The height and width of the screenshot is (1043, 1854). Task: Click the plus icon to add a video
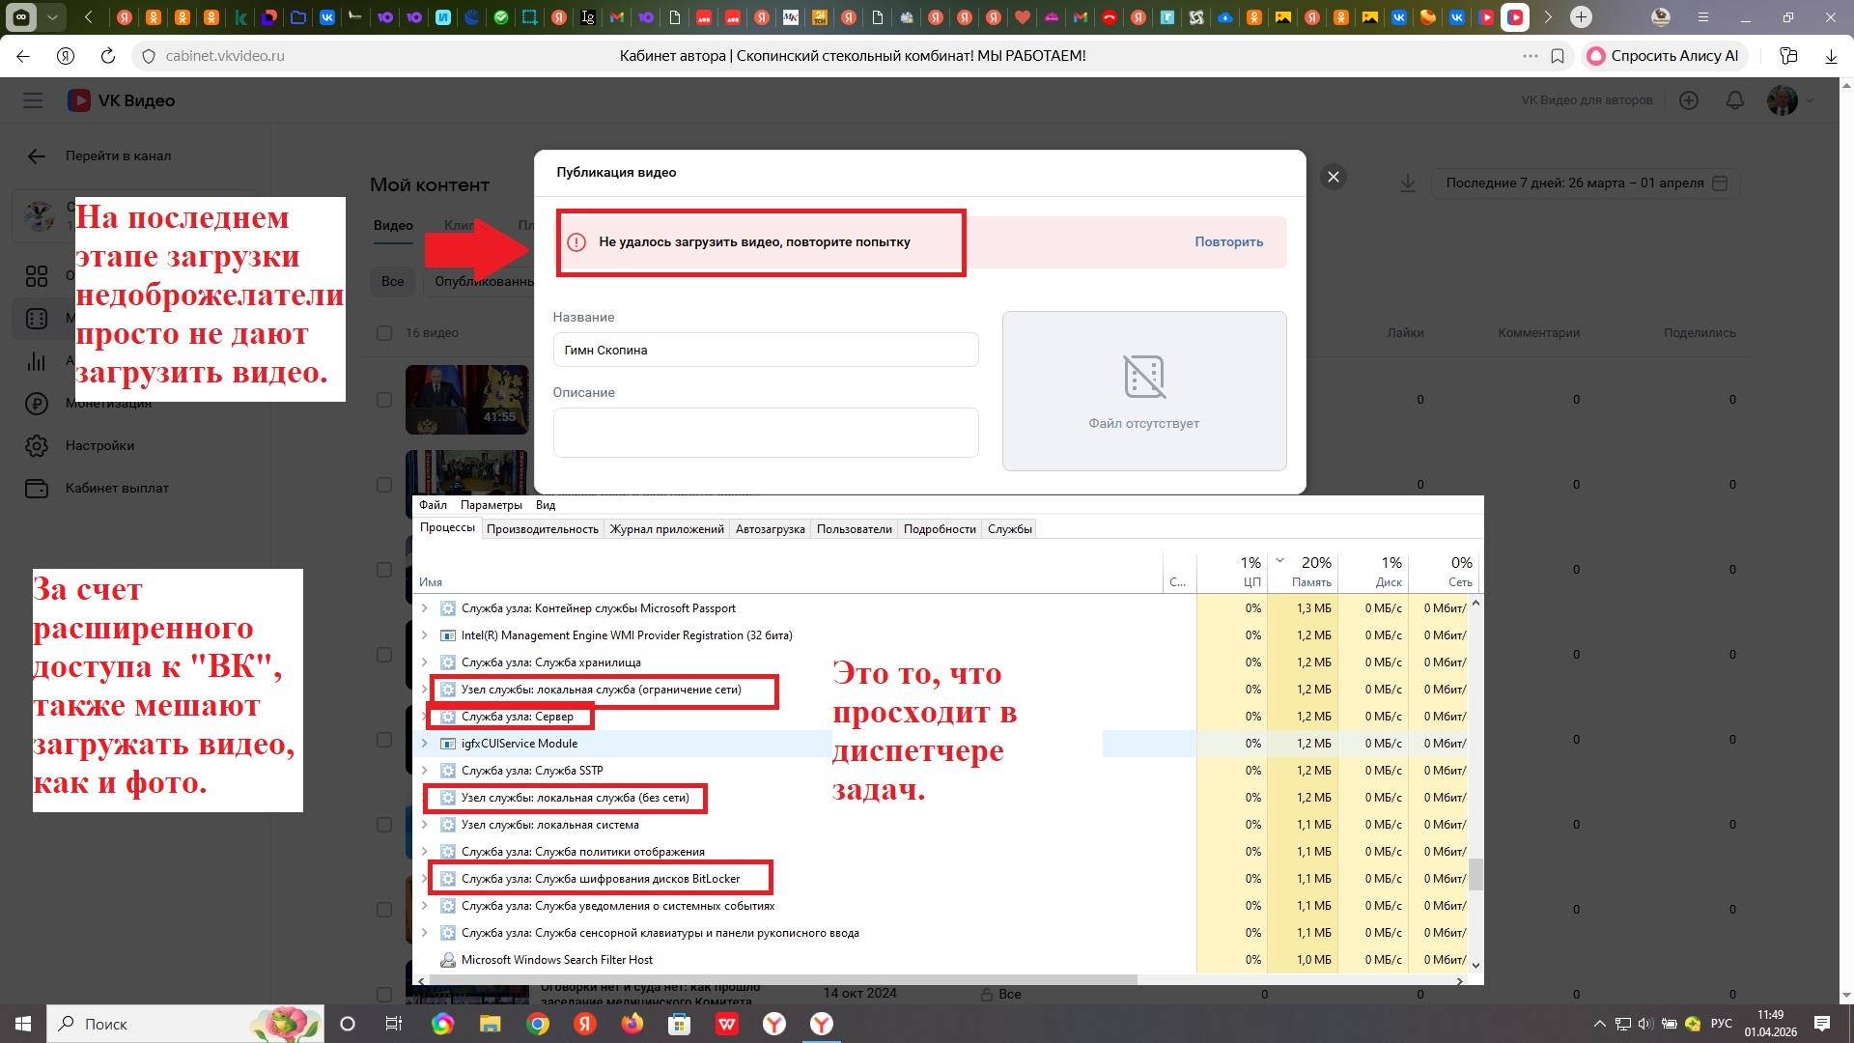[1688, 100]
